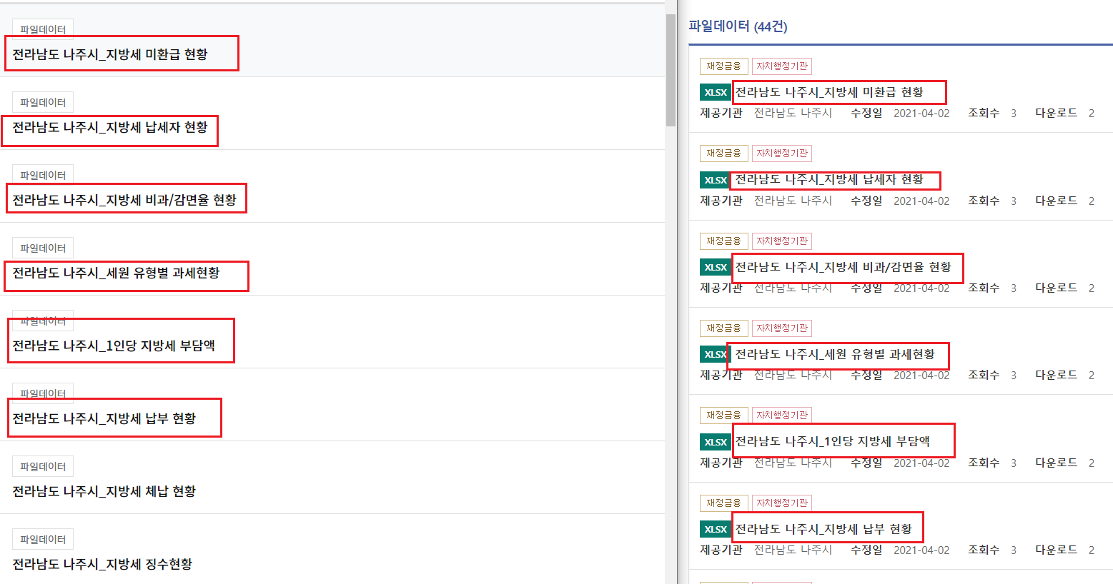Click 재정금융 tag above 지방세 납부 현황

click(724, 503)
